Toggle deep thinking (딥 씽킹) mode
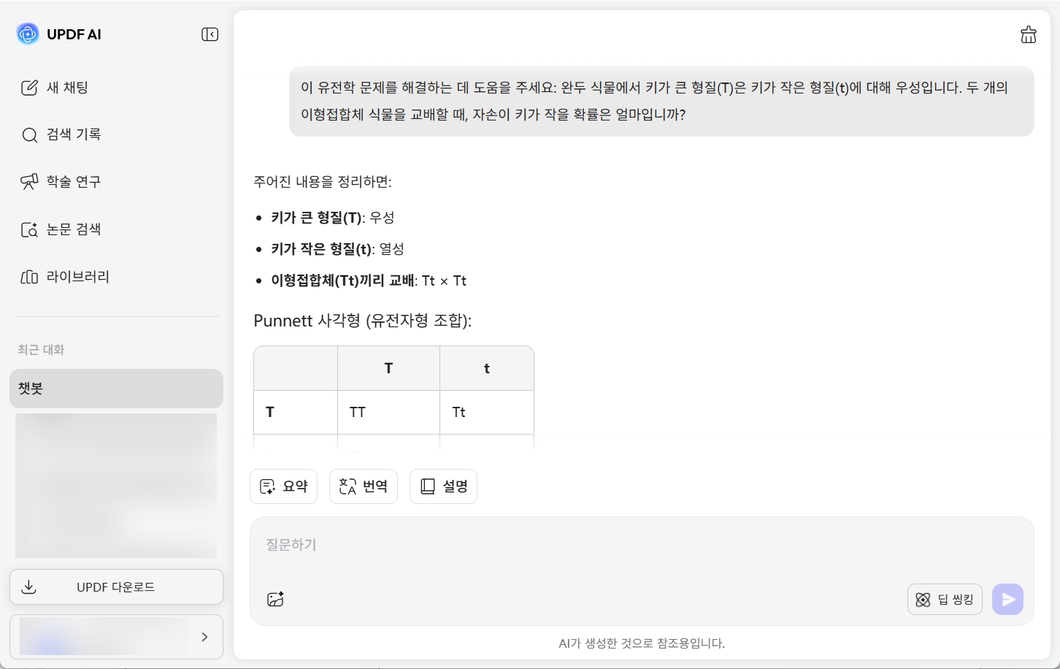The image size is (1060, 669). point(945,600)
